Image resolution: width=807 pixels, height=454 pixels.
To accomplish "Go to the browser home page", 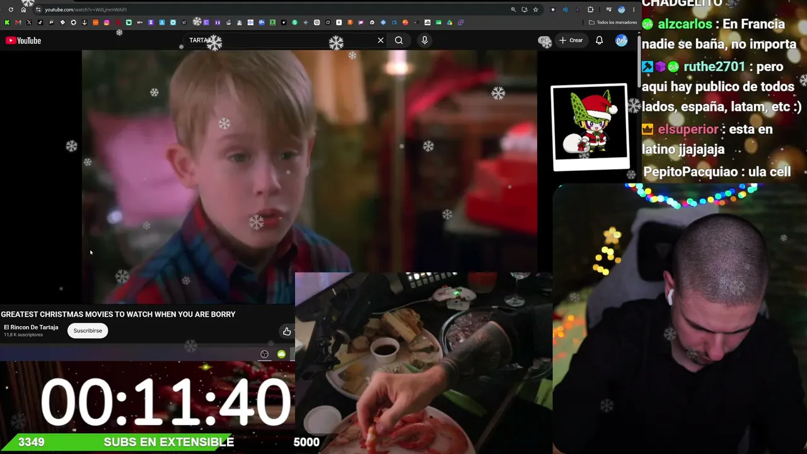I will 23,9.
